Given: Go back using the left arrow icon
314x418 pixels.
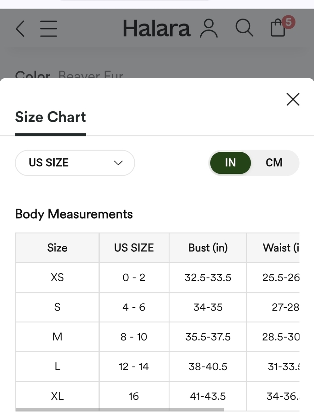Looking at the screenshot, I should [20, 29].
